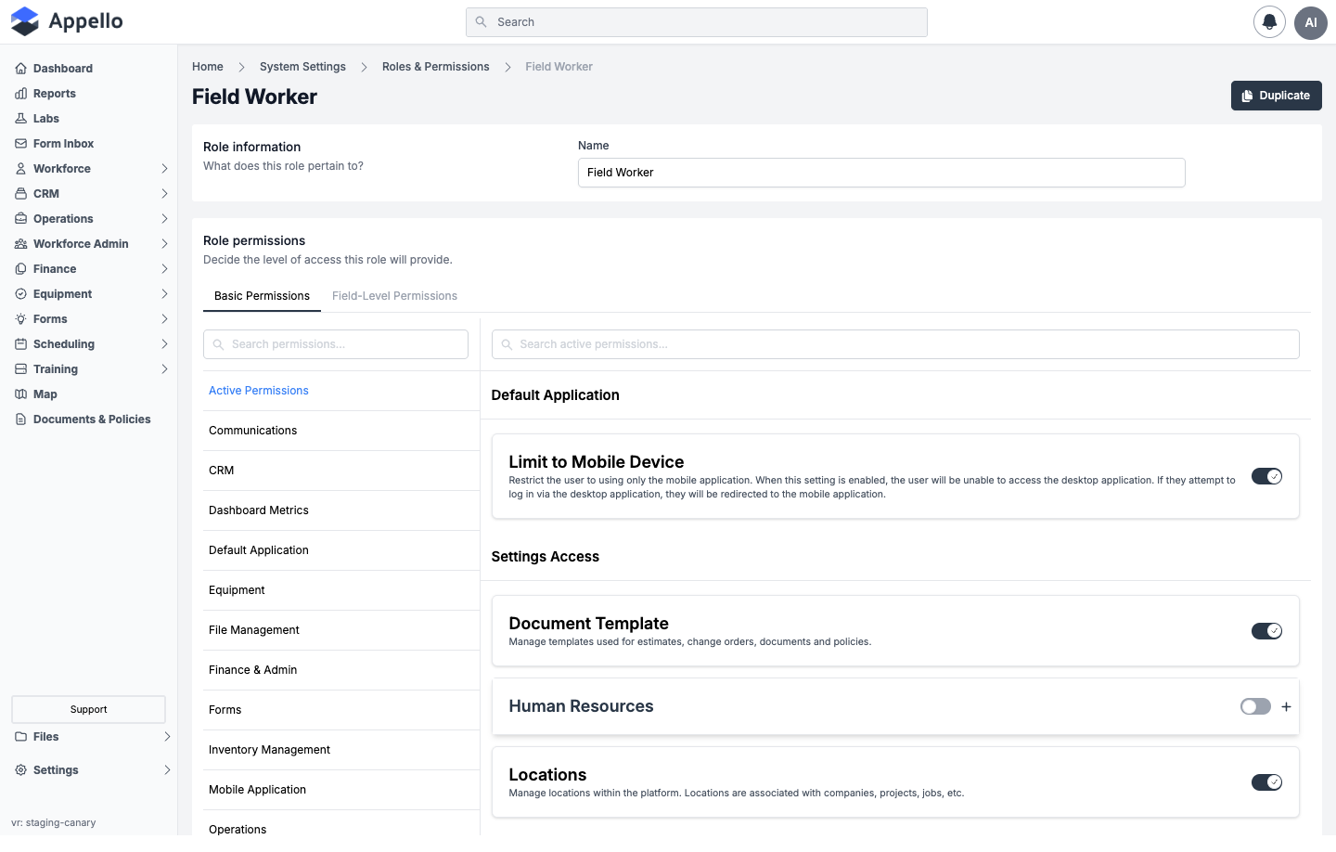This screenshot has width=1336, height=852.
Task: Open Labs using the flask icon
Action: click(x=20, y=119)
